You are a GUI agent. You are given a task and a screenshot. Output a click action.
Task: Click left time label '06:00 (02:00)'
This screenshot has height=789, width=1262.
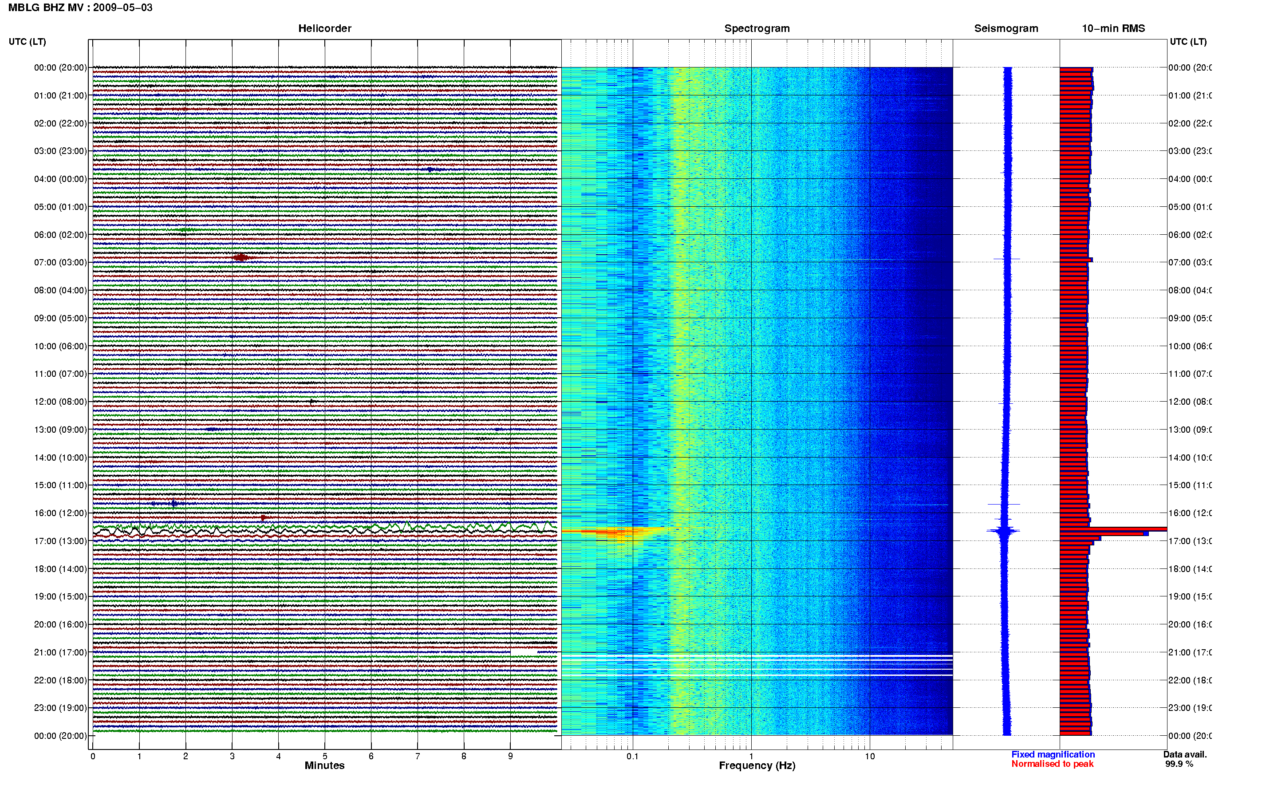60,235
